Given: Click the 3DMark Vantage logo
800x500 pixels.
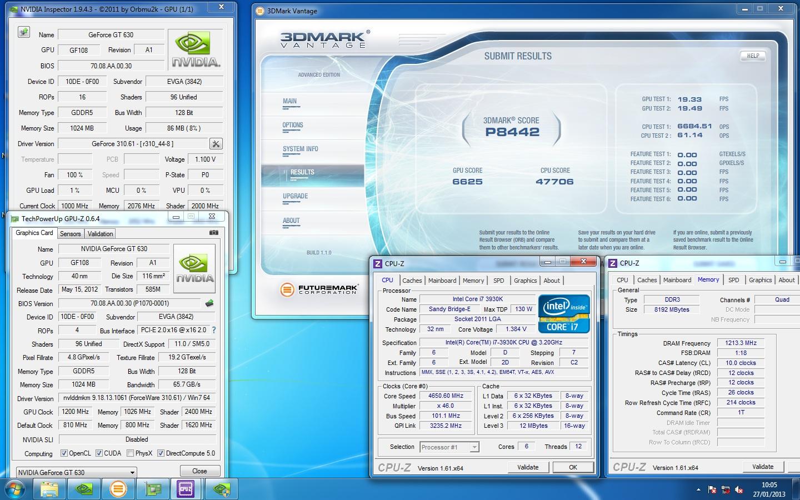Looking at the screenshot, I should [324, 39].
